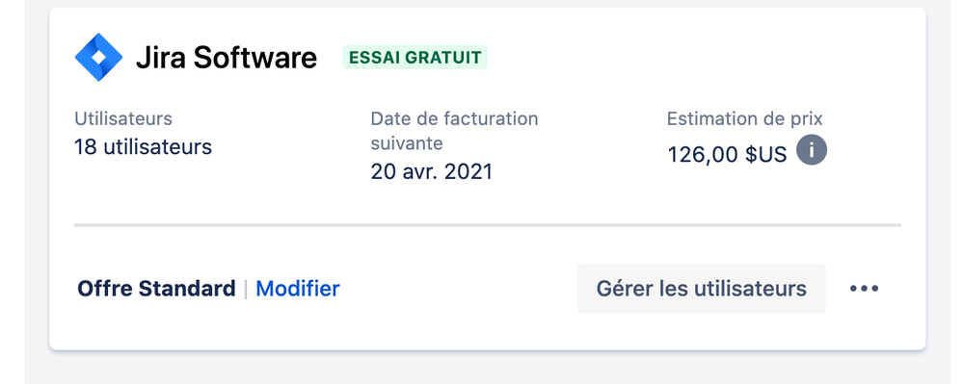Select the Utilisateurs column label

click(x=123, y=118)
